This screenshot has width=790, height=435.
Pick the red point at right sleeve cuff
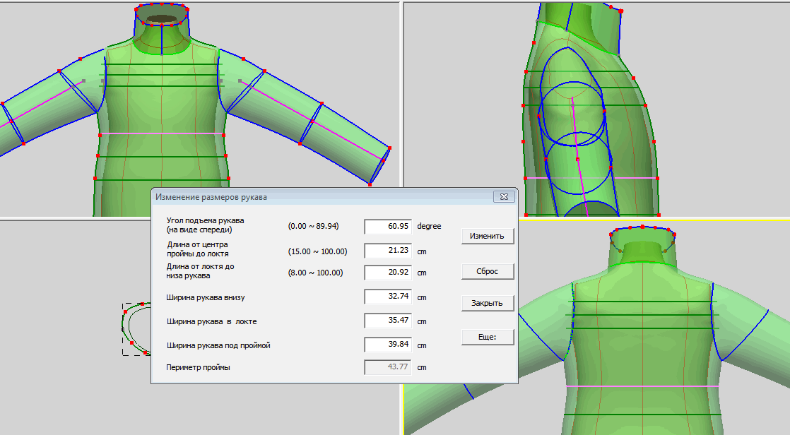(x=389, y=148)
